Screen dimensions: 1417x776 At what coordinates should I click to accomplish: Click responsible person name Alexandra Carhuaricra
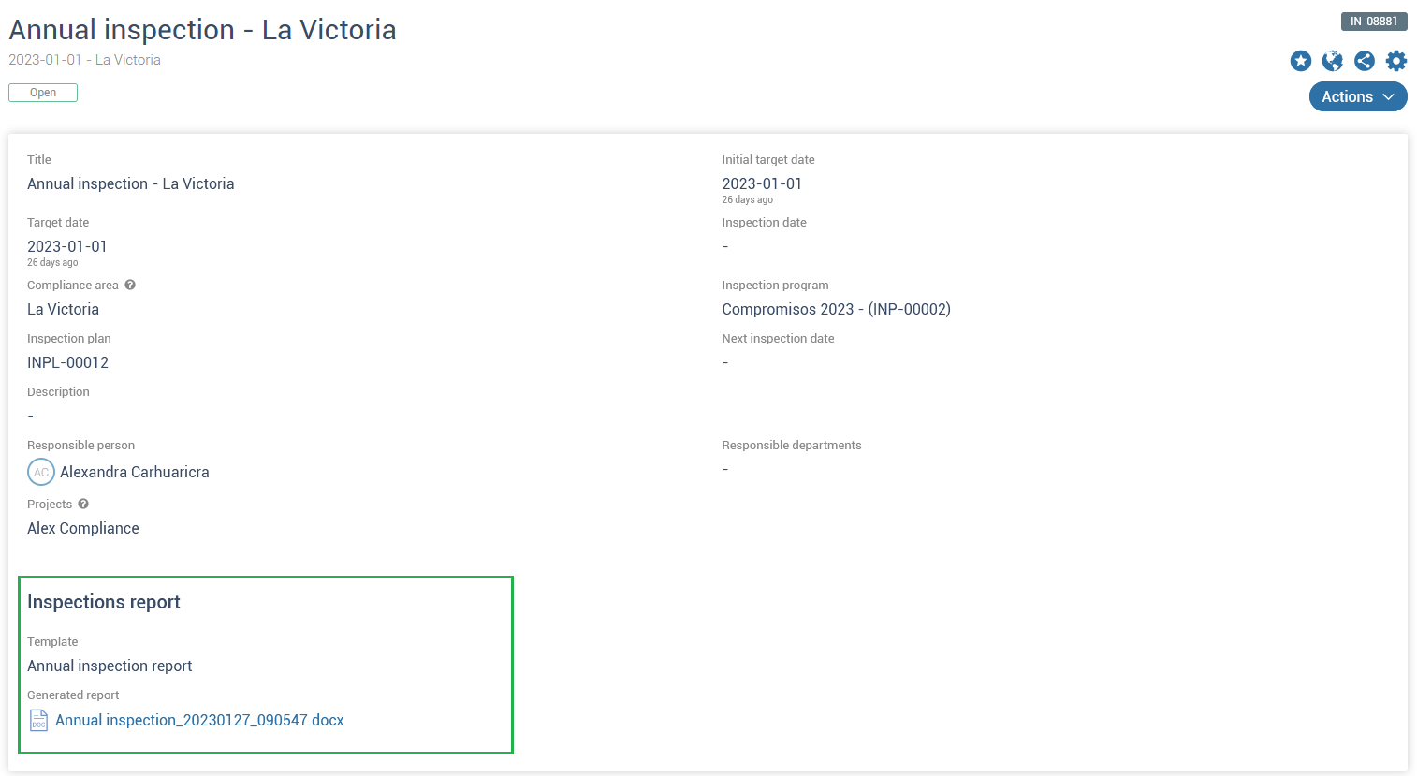(135, 472)
